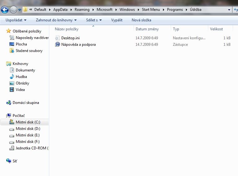Click the Dokumenty library icon
238x176 pixels.
12,70
